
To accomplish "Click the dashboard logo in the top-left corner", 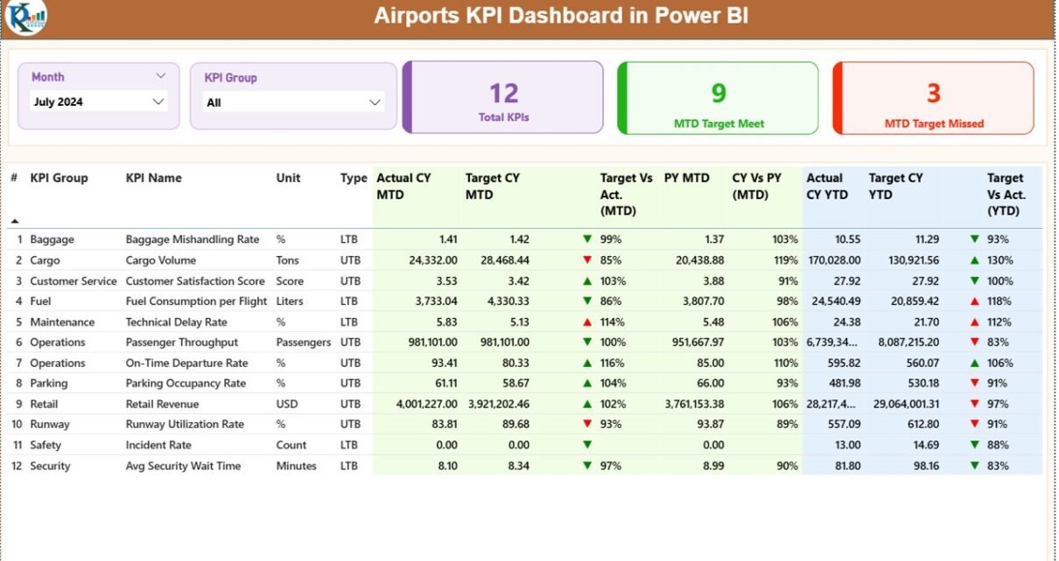I will 25,17.
